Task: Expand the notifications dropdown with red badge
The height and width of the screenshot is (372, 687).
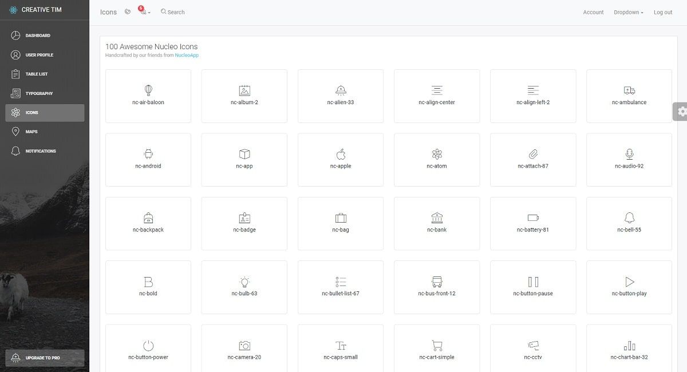Action: point(144,12)
